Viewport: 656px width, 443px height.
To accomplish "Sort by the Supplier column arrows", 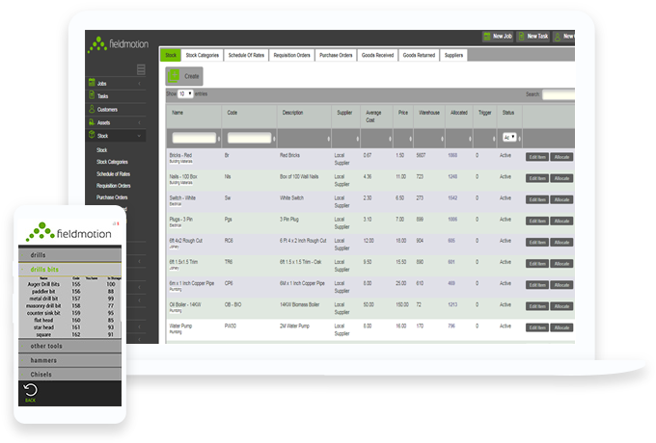I will (x=358, y=139).
